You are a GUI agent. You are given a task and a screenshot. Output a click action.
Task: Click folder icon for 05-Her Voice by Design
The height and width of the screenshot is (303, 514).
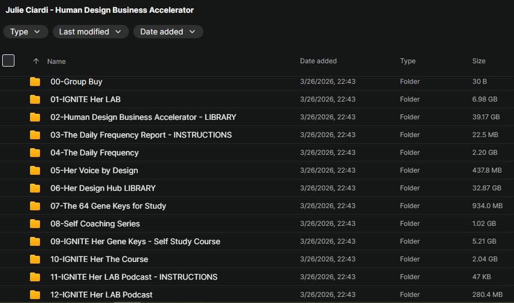[35, 170]
